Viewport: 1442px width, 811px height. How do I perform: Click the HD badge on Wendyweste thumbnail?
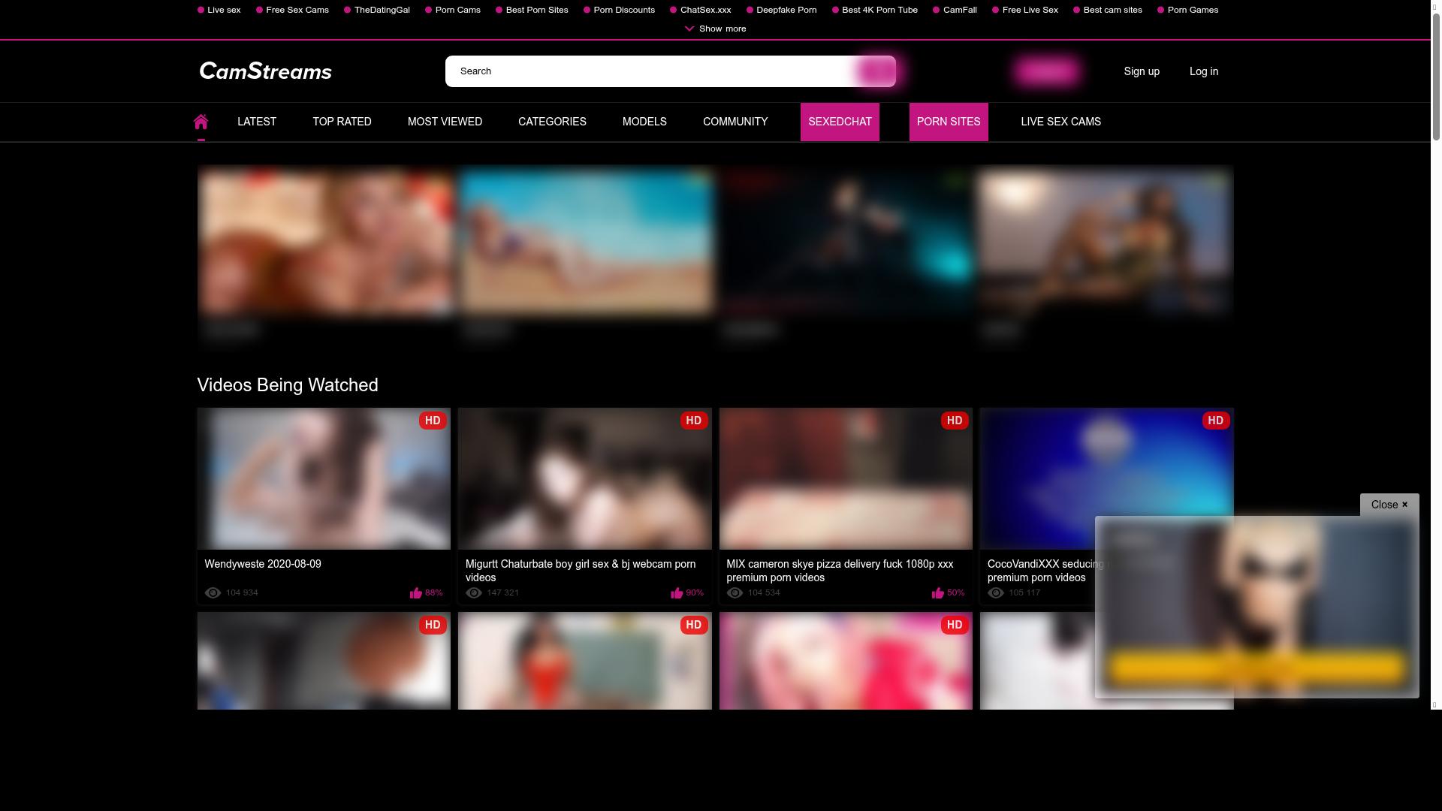tap(432, 421)
